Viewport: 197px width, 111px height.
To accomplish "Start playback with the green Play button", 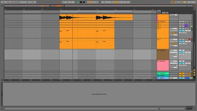I will 78,2.
